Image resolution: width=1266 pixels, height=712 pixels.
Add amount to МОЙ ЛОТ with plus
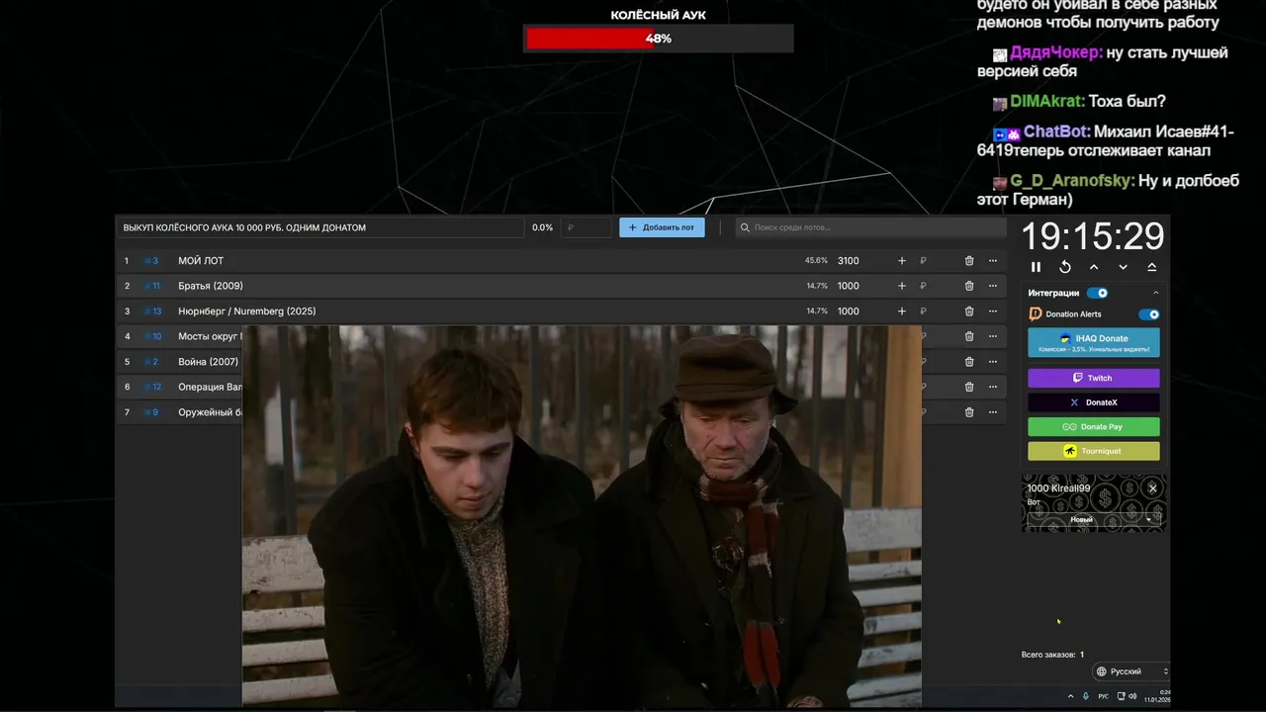click(901, 261)
